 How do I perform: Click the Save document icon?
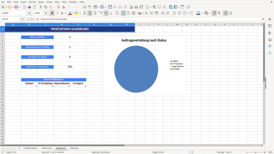click(16, 7)
